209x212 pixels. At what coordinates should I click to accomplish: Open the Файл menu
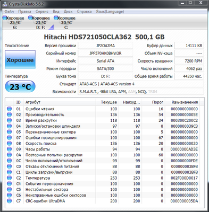(x=9, y=12)
